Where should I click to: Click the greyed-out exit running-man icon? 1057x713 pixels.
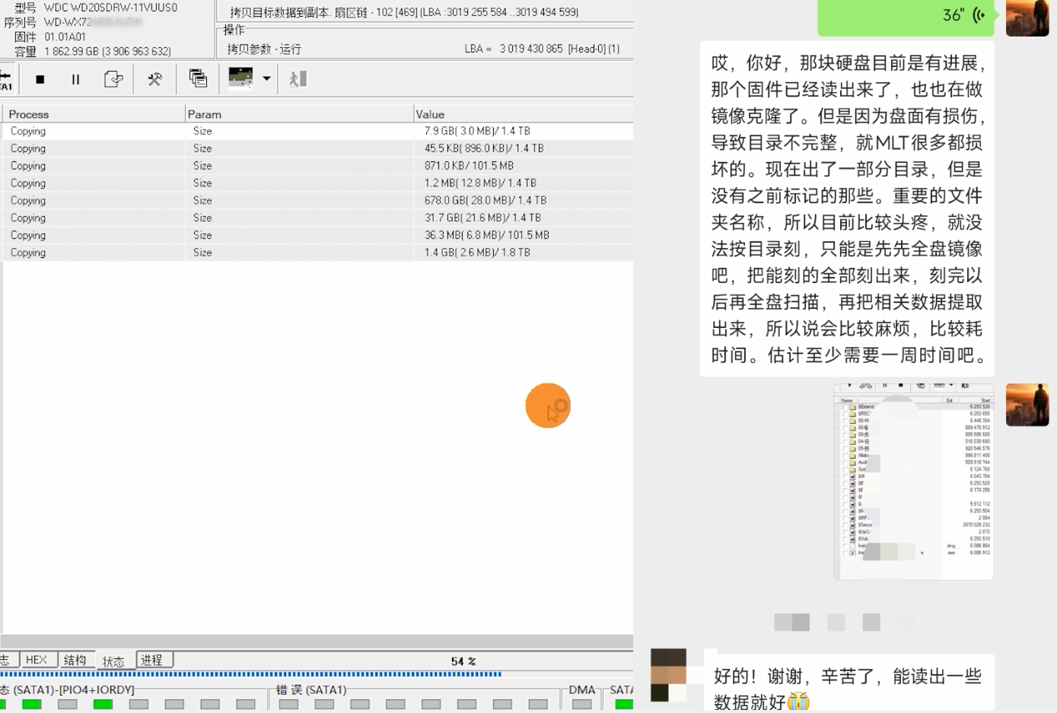[298, 78]
